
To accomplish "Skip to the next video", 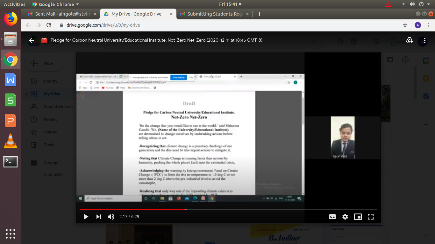I will (98, 217).
